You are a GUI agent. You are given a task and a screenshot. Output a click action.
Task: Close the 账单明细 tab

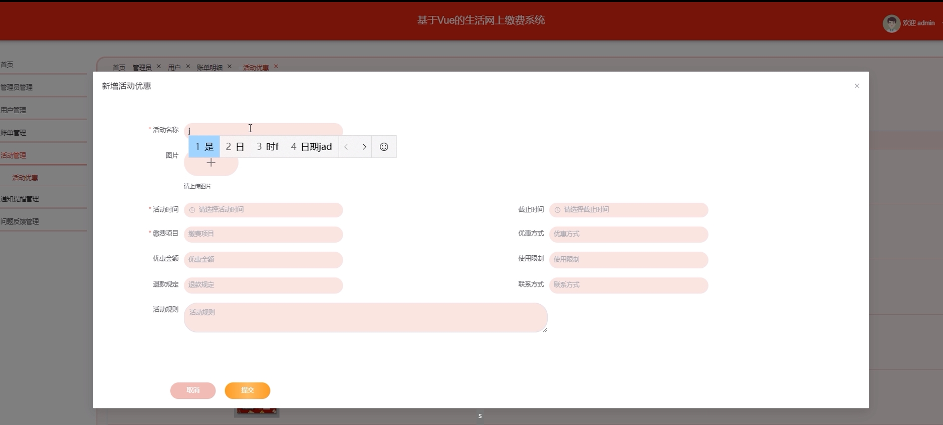coord(229,66)
